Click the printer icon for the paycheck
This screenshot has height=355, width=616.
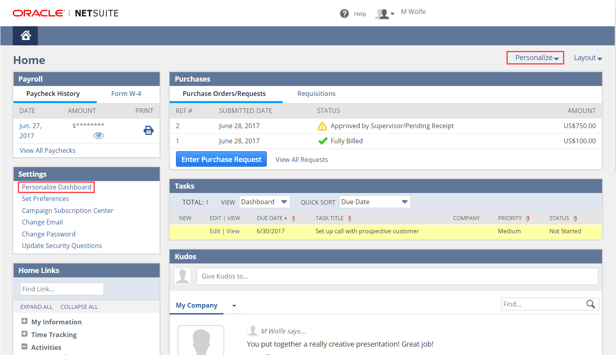pyautogui.click(x=149, y=131)
